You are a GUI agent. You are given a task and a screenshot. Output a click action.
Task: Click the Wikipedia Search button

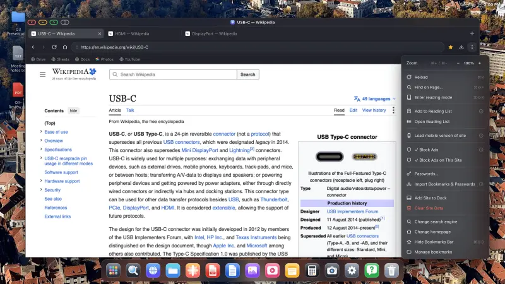point(247,74)
